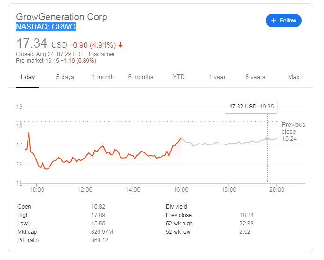
Task: Click the red down arrow price indicator
Action: click(120, 45)
